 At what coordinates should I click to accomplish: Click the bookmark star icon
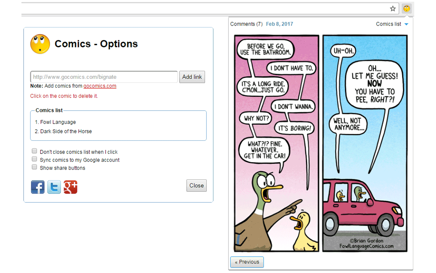(393, 9)
